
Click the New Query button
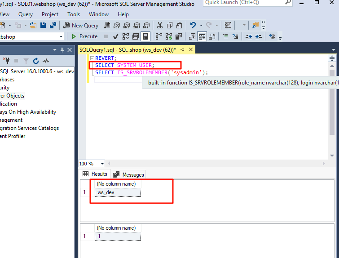pyautogui.click(x=81, y=26)
